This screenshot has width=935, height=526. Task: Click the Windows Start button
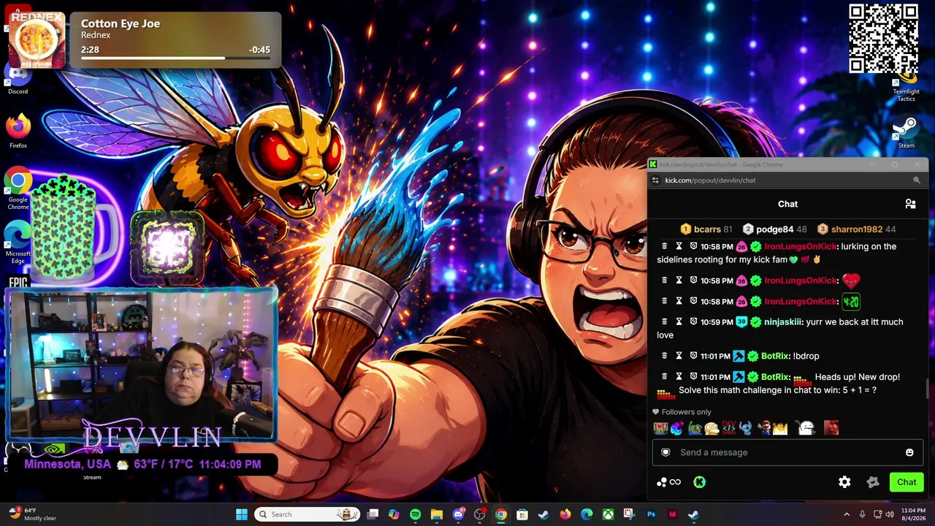click(241, 514)
